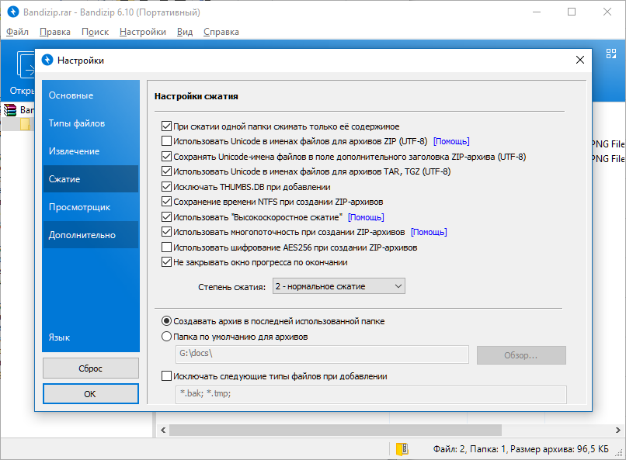
Task: Select 'Папка по умолчанию для архивов' radio
Action: (166, 337)
